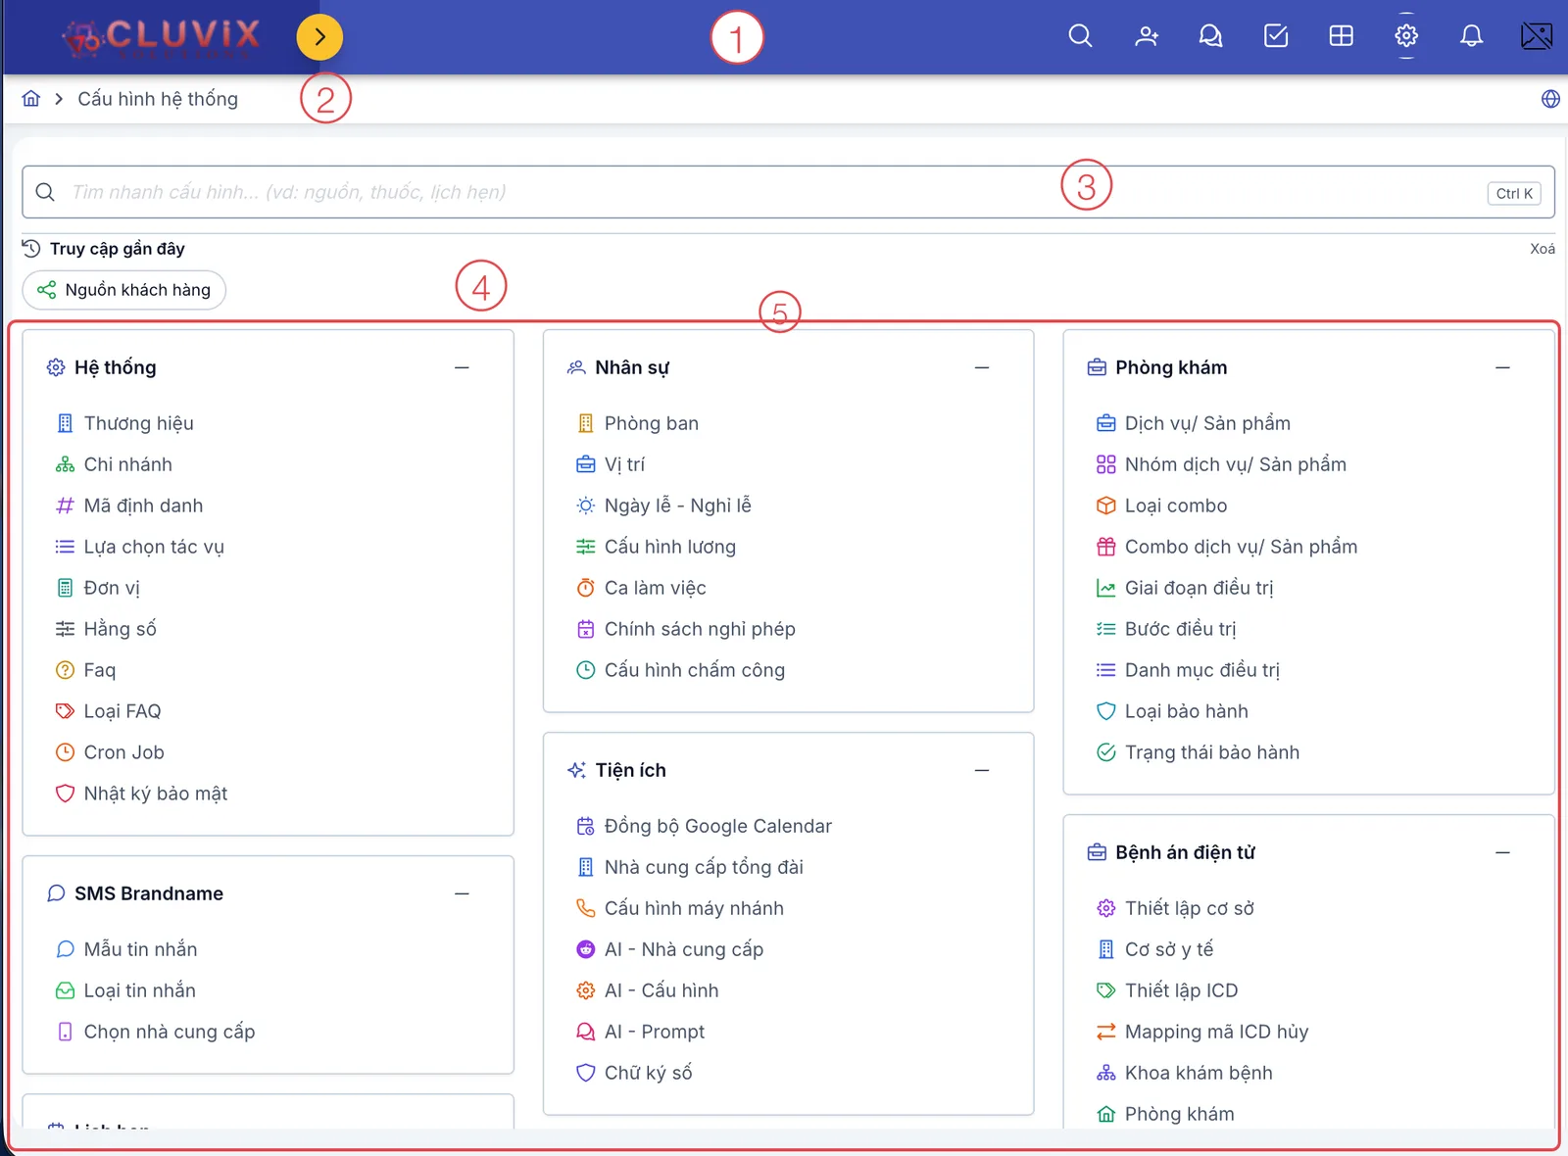Collapse the Nhân sự section
The width and height of the screenshot is (1568, 1156).
(x=982, y=367)
